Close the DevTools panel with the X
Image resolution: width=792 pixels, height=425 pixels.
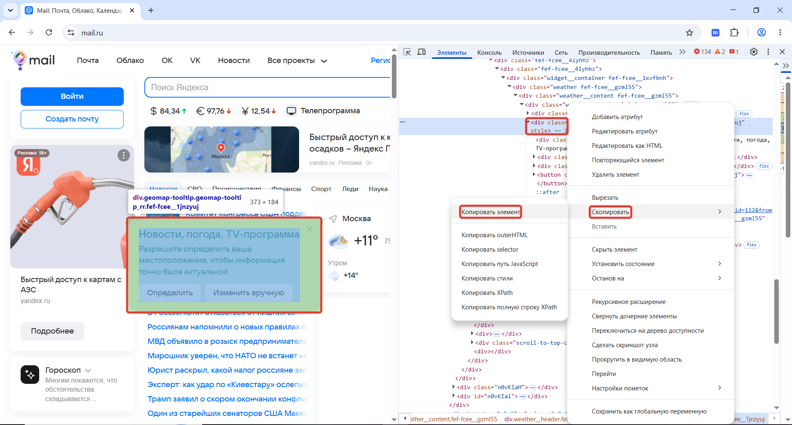coord(782,52)
